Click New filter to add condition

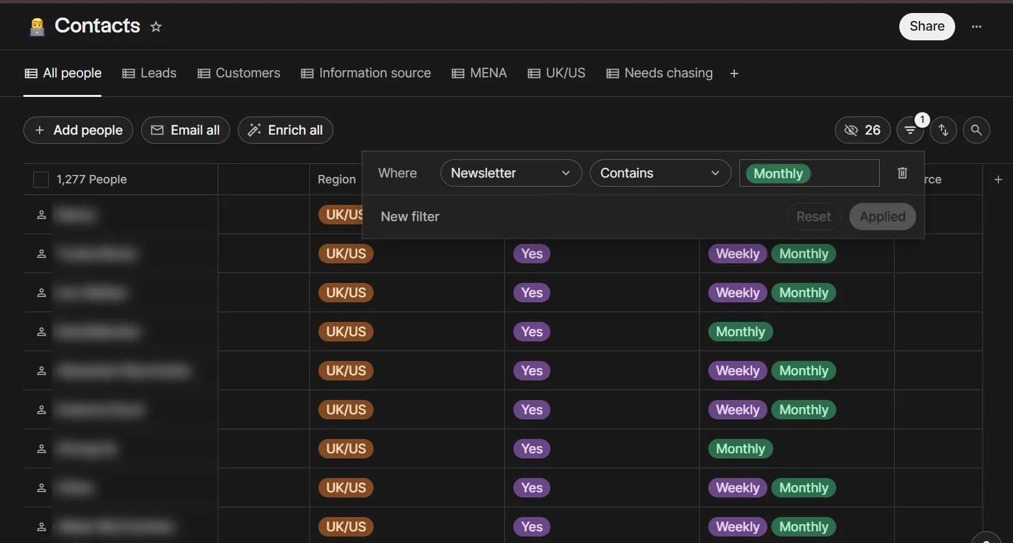pyautogui.click(x=410, y=217)
